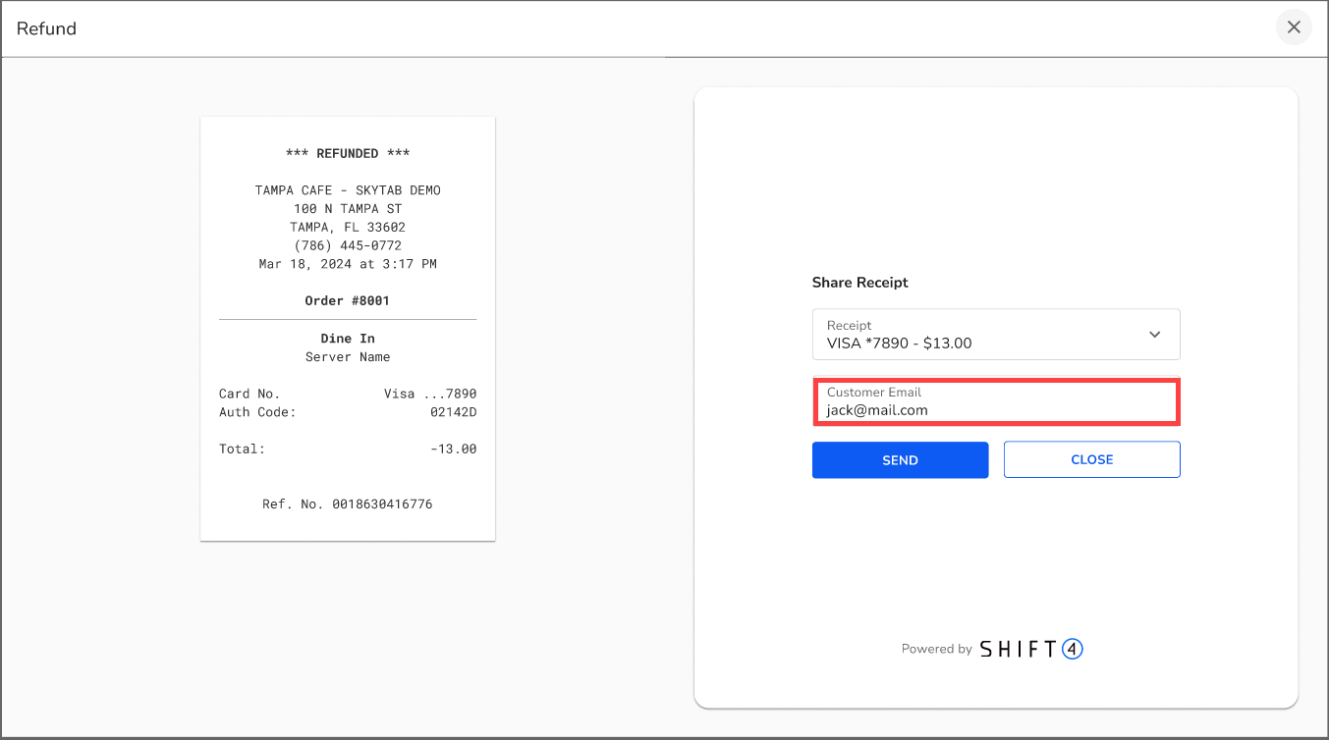This screenshot has height=740, width=1329.
Task: Click the "Dine In" order type text
Action: (x=348, y=339)
